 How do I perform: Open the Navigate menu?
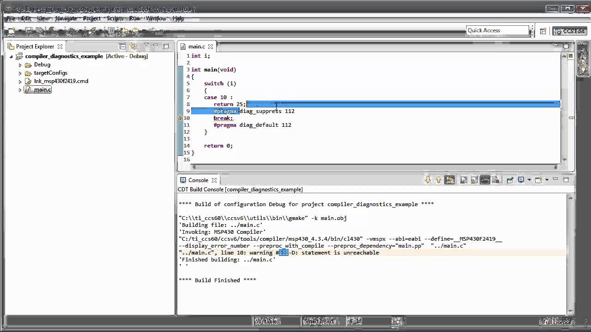[x=66, y=18]
